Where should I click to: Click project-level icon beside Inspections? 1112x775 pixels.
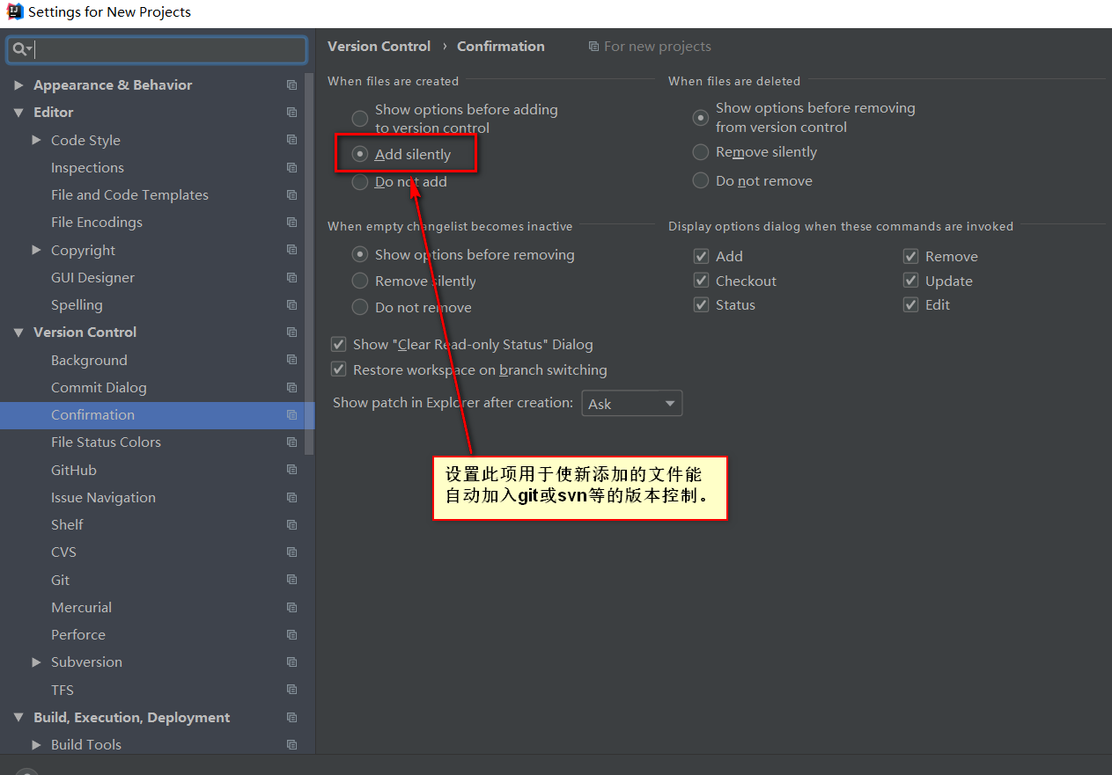tap(291, 167)
